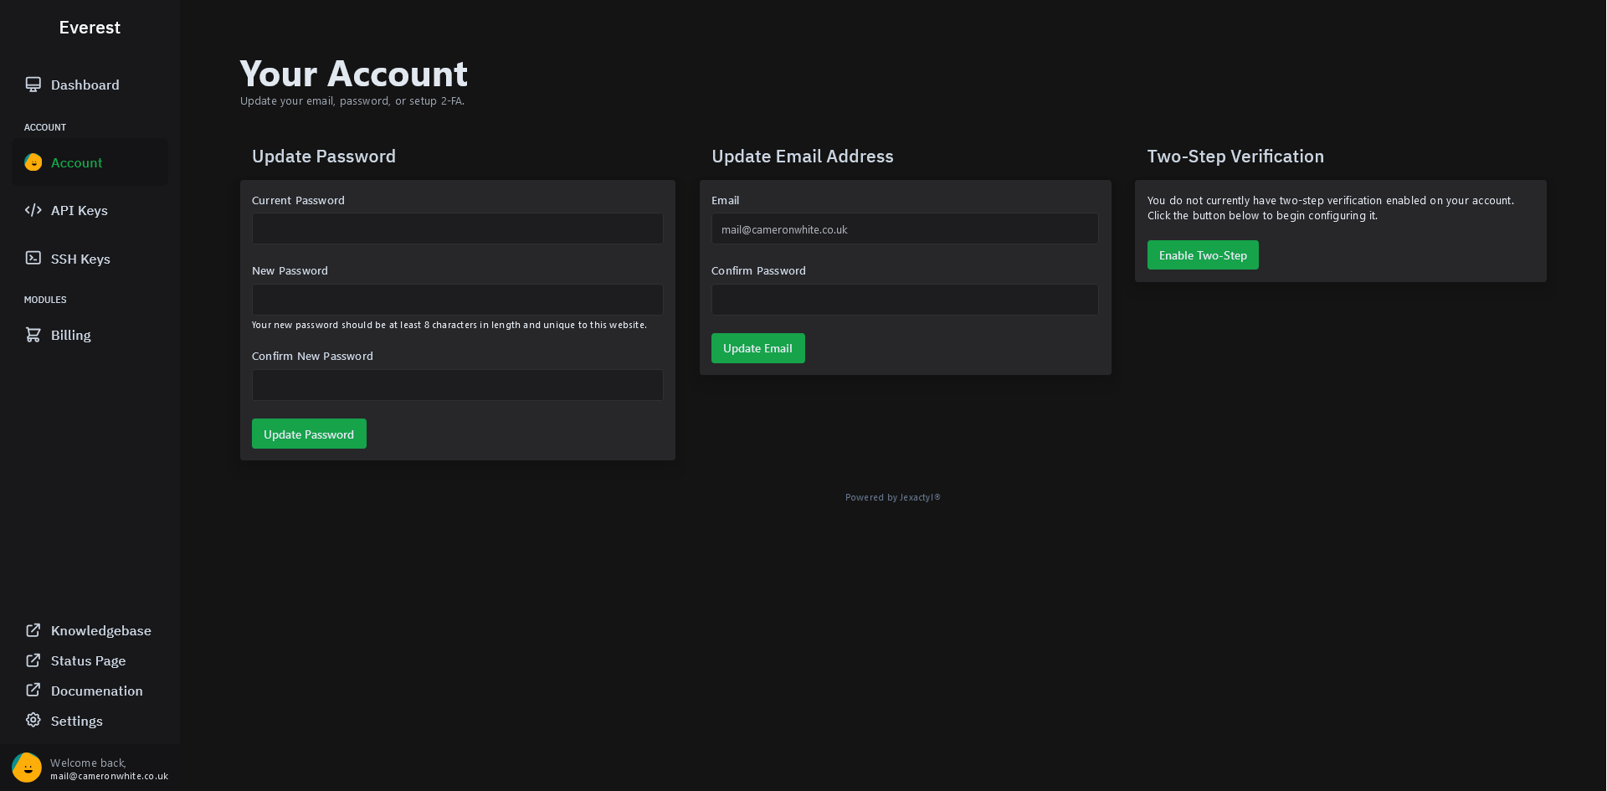Click the Your Account heading
The width and height of the screenshot is (1607, 791).
pyautogui.click(x=353, y=74)
